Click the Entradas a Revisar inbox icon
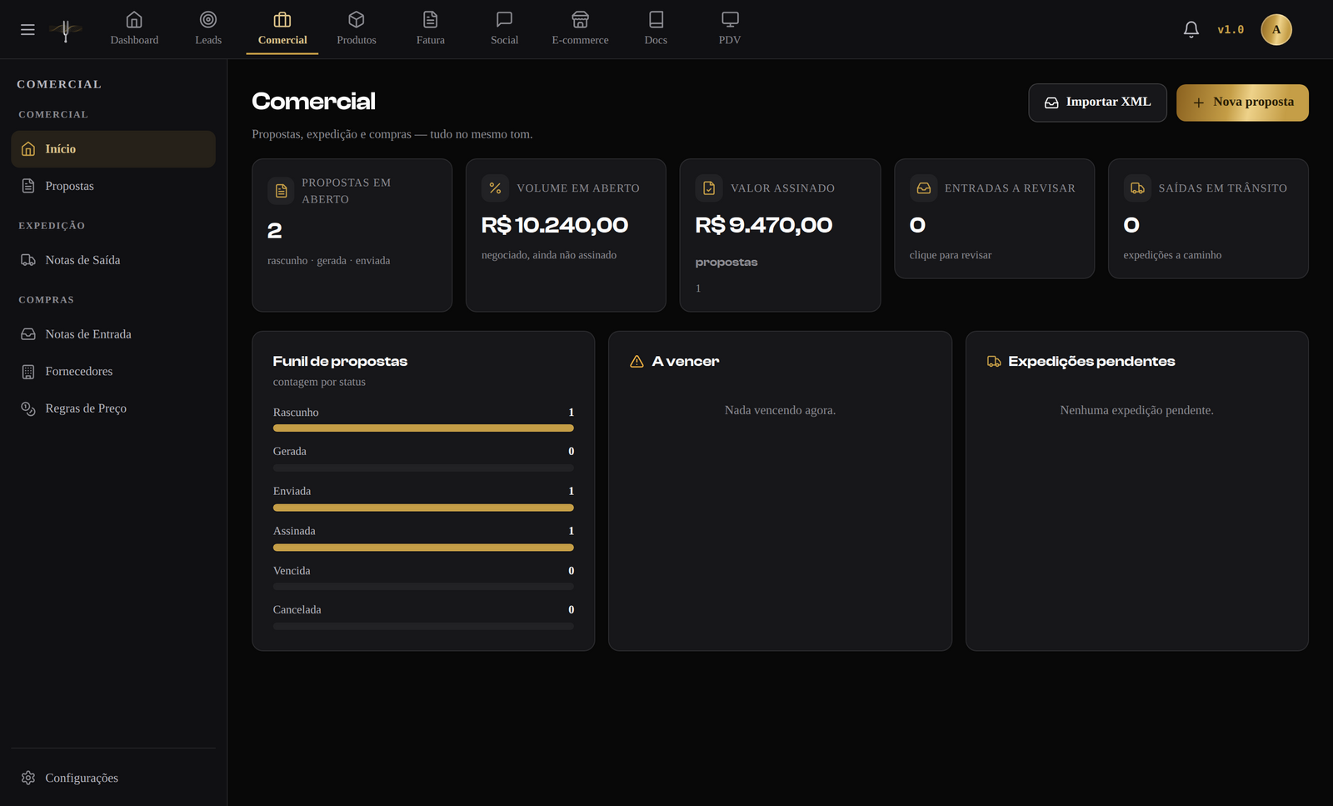The width and height of the screenshot is (1333, 806). point(923,188)
